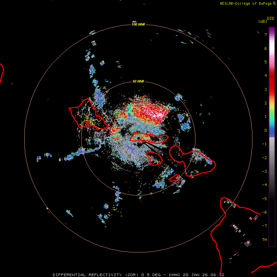277x277 pixels.
Task: Click the -2 value on the scale
Action: [x=264, y=158]
